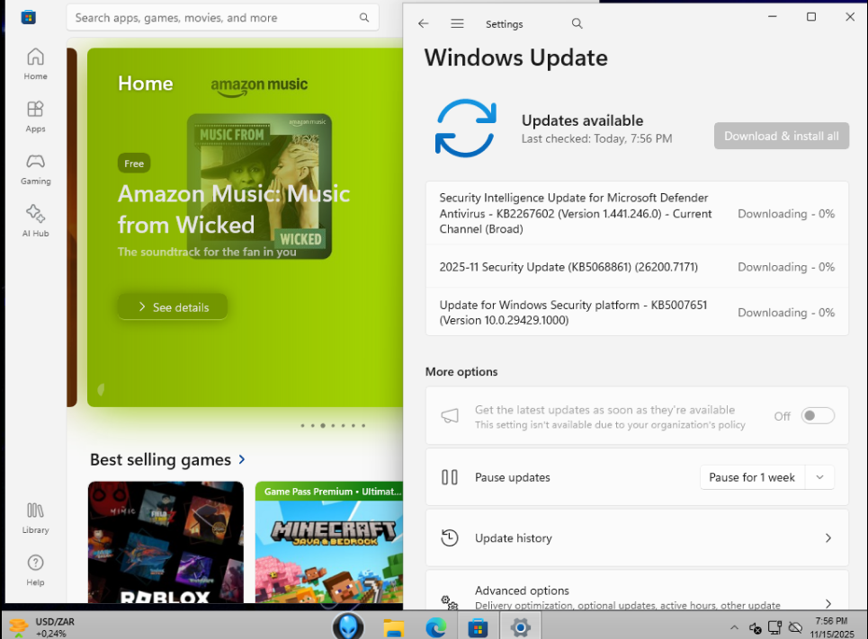Image resolution: width=868 pixels, height=639 pixels.
Task: Click the Update history clock icon
Action: tap(450, 537)
